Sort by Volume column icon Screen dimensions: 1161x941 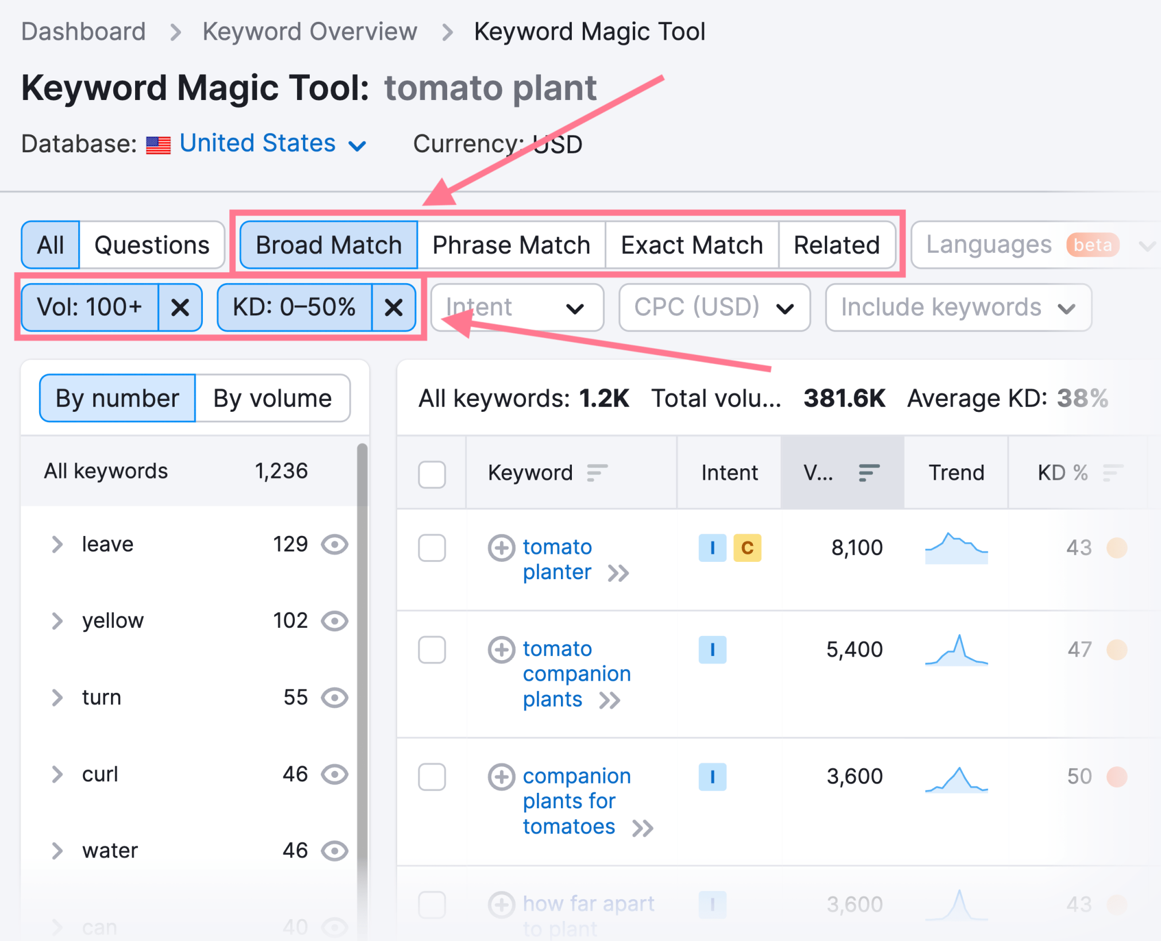869,473
